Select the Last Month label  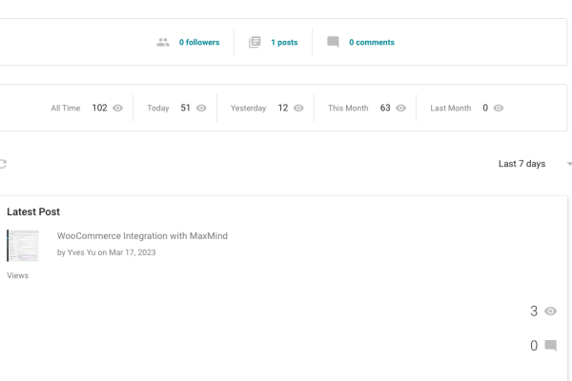coord(451,108)
